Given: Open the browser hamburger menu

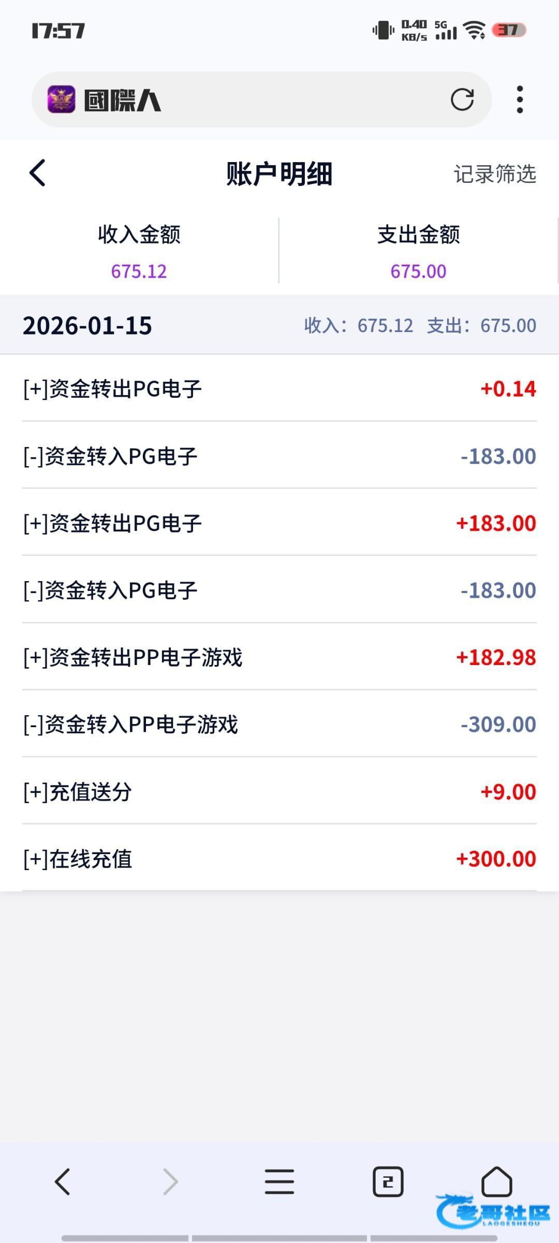Looking at the screenshot, I should click(279, 1182).
